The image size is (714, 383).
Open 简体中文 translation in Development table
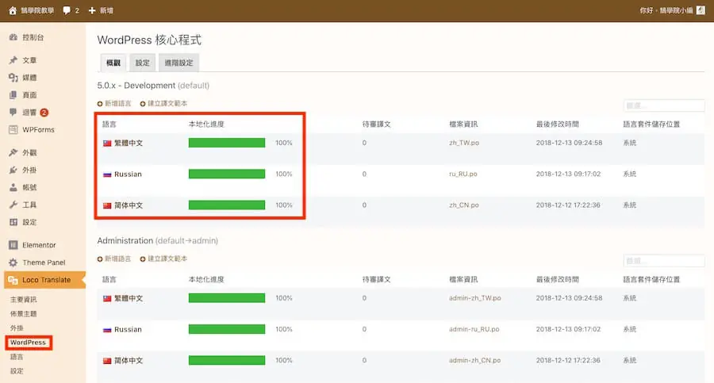tap(129, 205)
